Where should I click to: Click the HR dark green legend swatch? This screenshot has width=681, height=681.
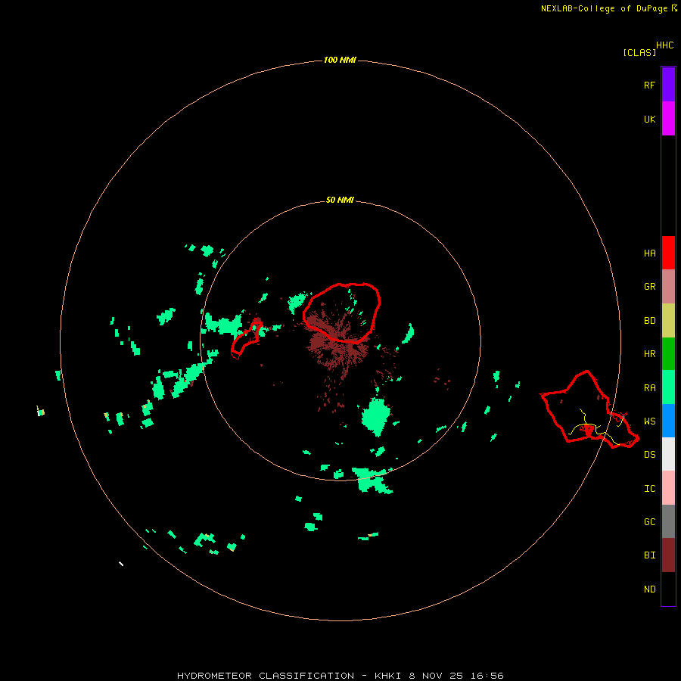tap(668, 354)
